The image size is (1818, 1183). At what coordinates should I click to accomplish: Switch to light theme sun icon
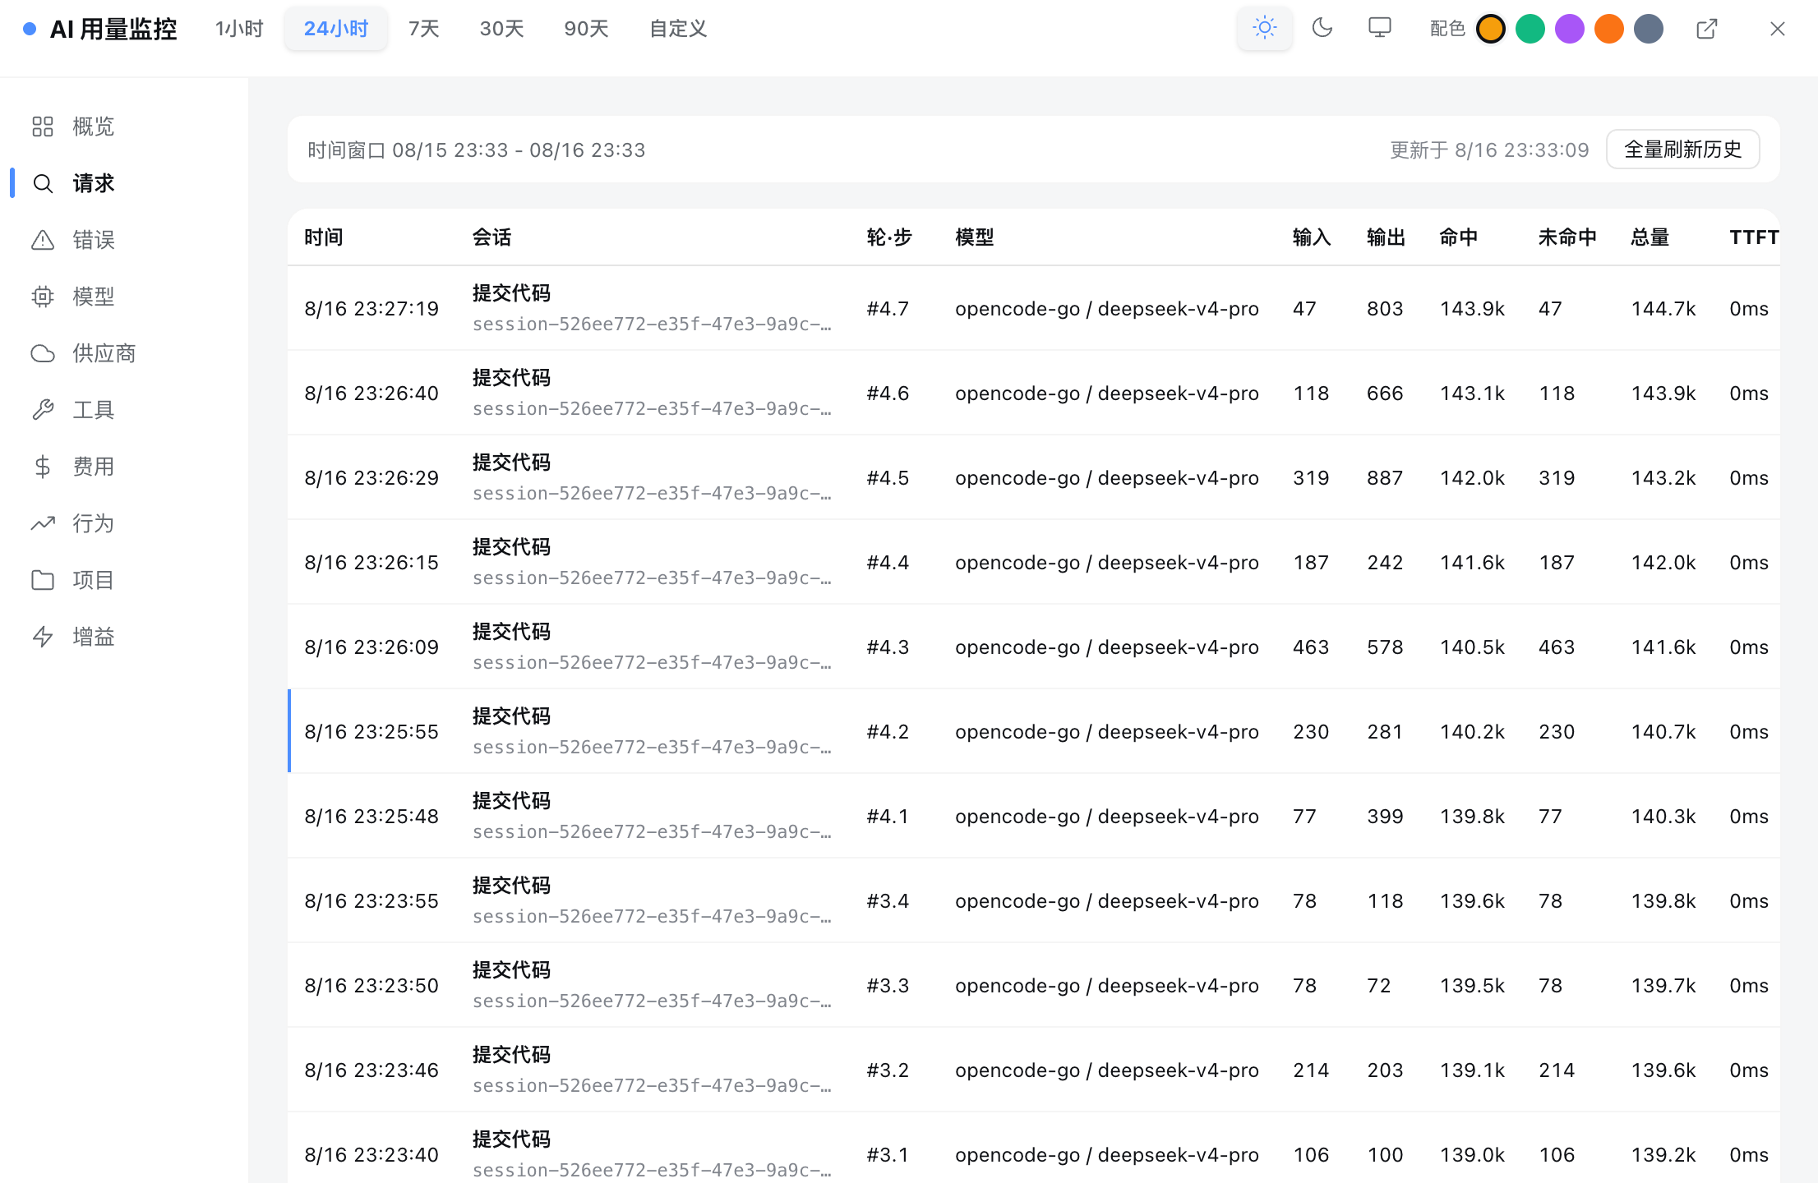point(1264,29)
